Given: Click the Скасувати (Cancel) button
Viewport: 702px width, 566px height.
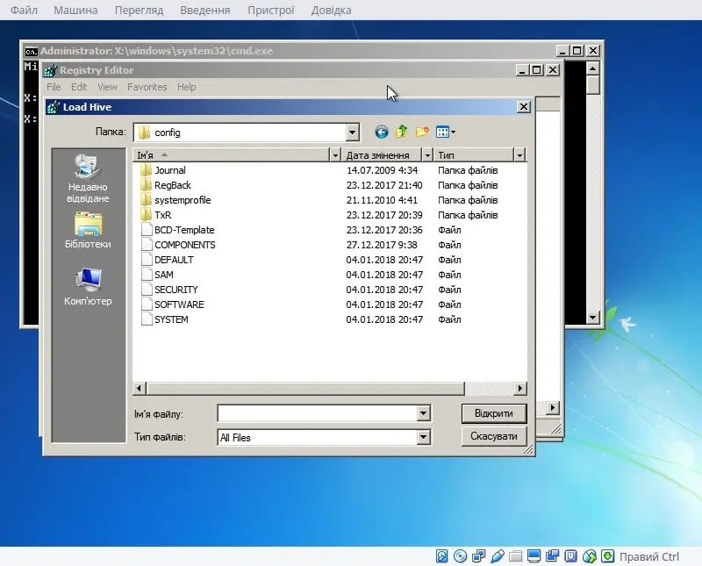Looking at the screenshot, I should [x=494, y=436].
